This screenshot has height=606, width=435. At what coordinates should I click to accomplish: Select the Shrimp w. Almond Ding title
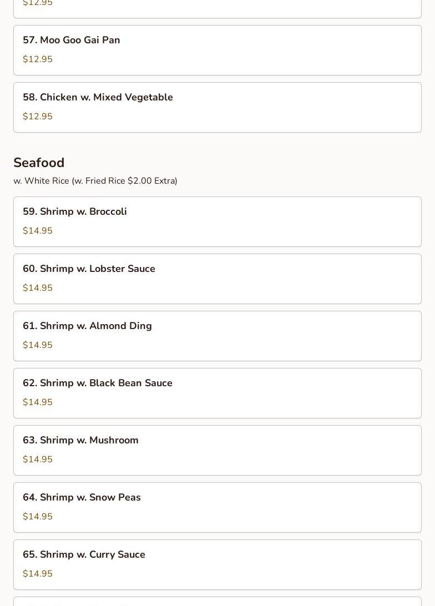(x=87, y=326)
